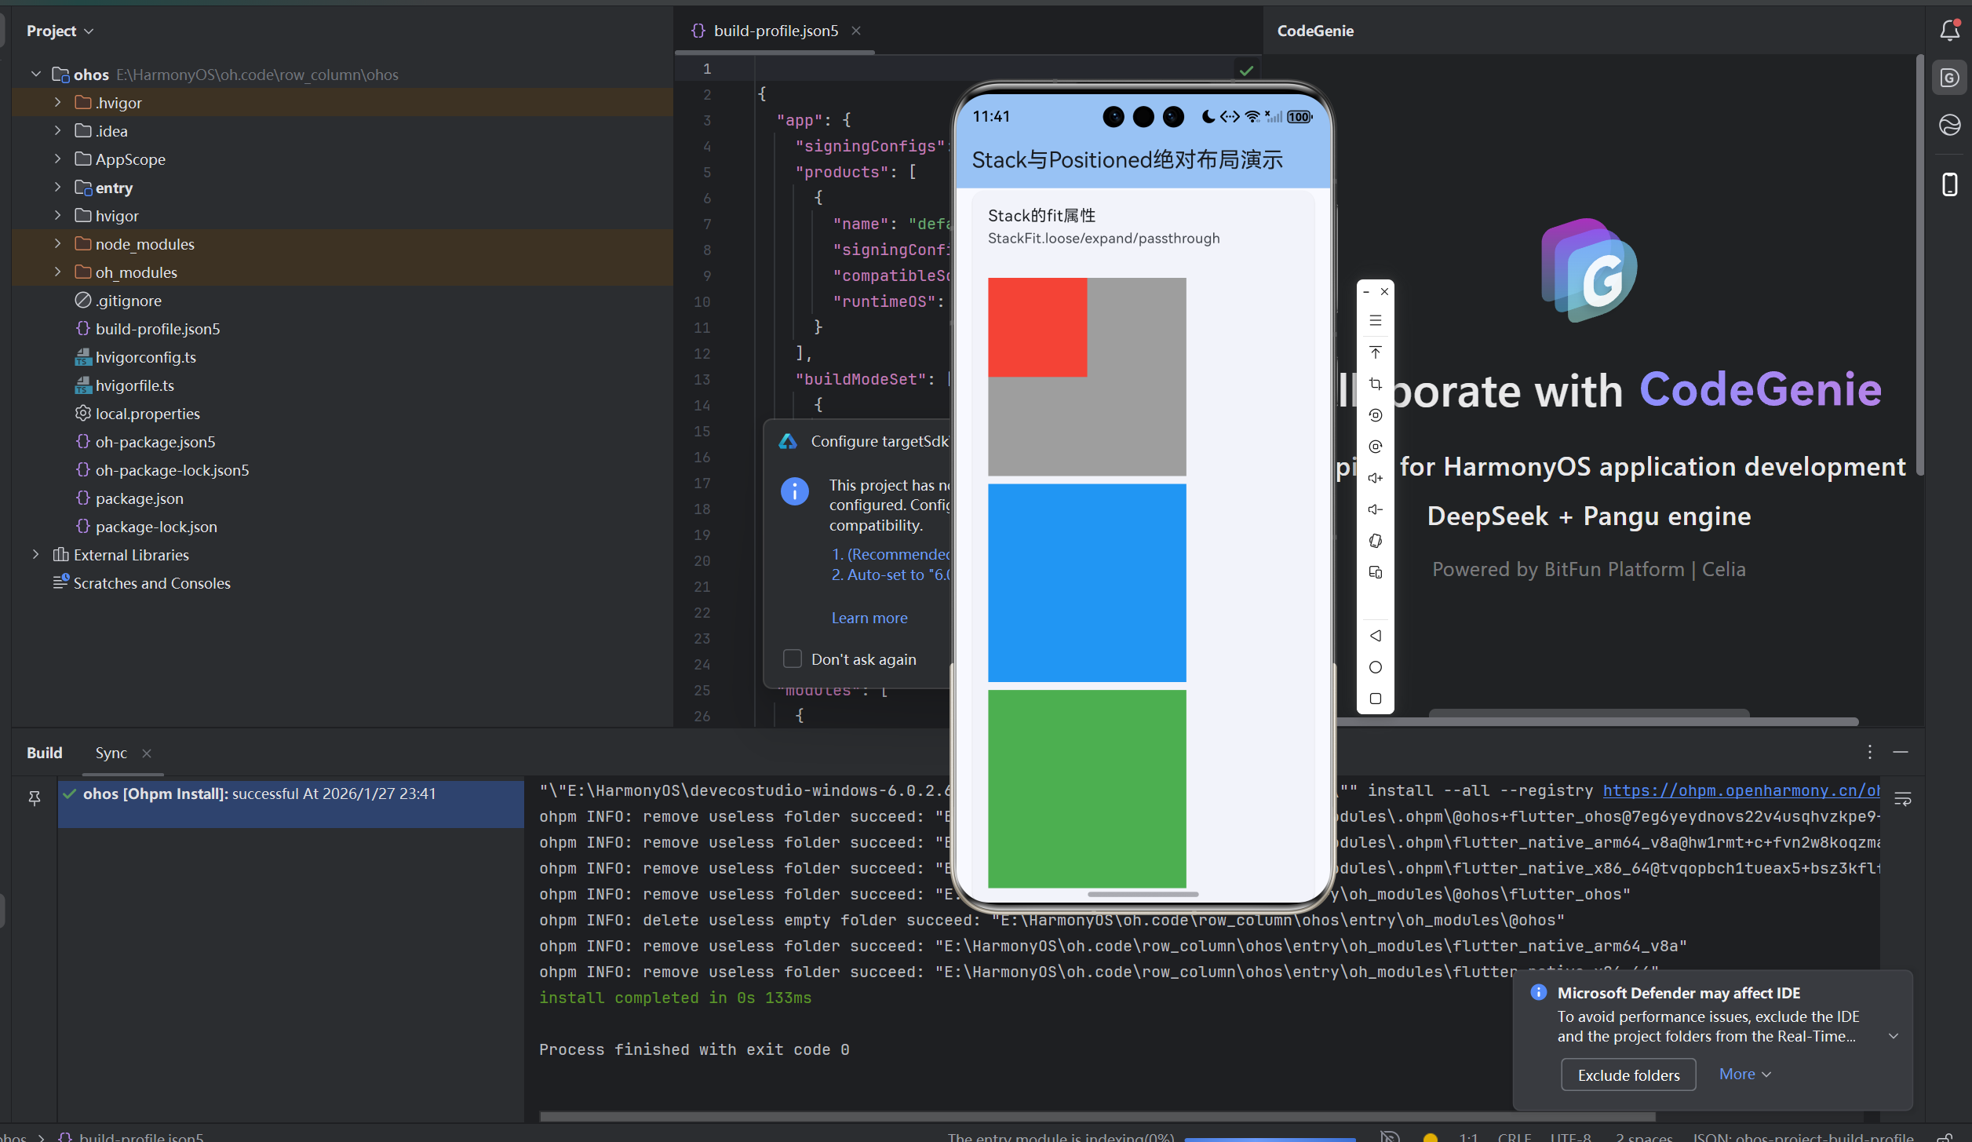Open the ohpm.openharmony.cn registry link

pyautogui.click(x=1741, y=790)
